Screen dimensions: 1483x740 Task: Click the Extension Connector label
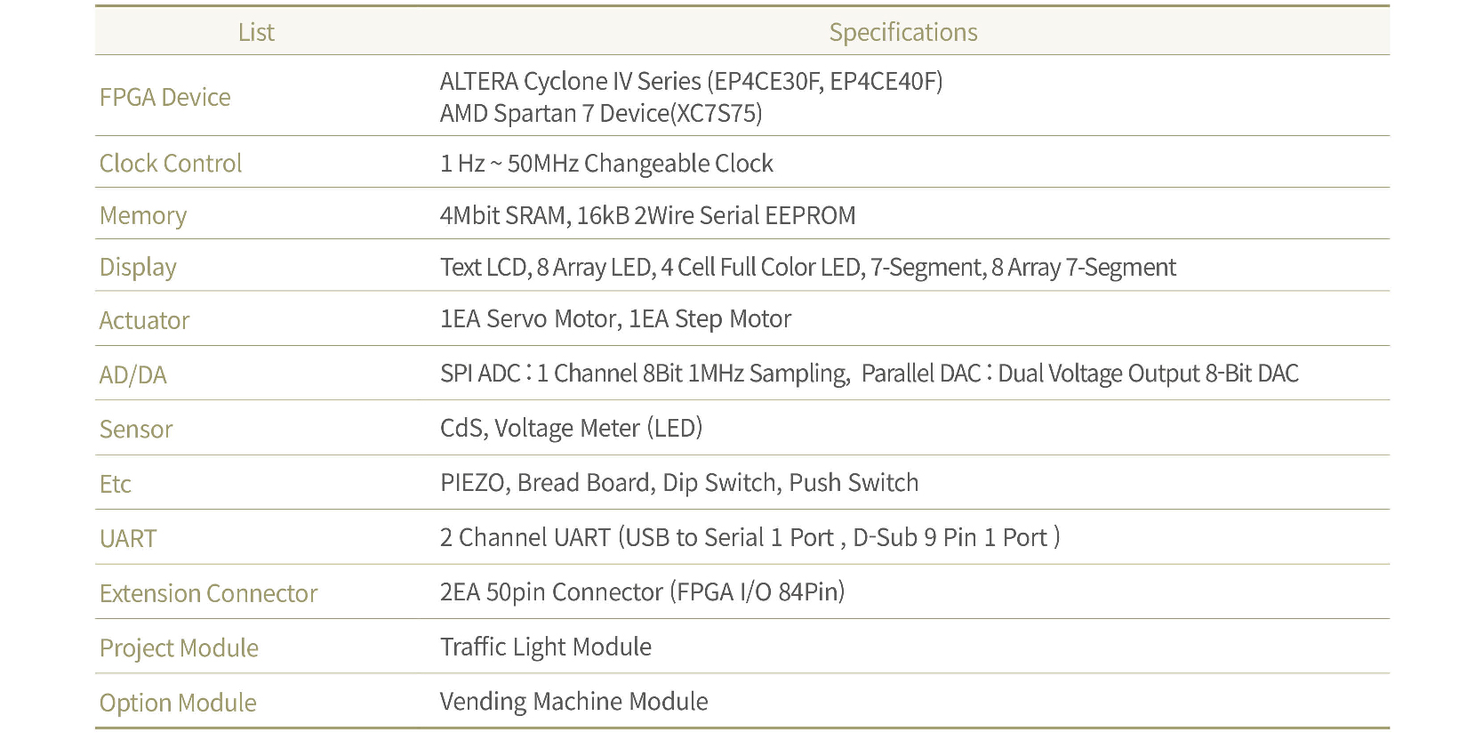point(208,593)
